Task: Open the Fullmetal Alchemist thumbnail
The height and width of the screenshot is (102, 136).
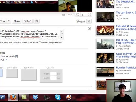Action: (105, 31)
